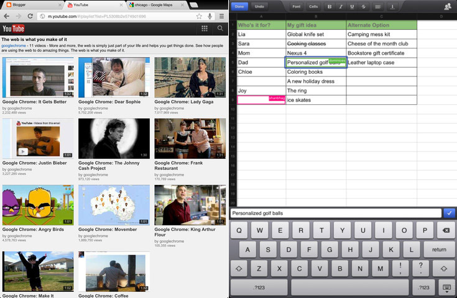Tap the M key
457x298 pixels.
[380, 269]
